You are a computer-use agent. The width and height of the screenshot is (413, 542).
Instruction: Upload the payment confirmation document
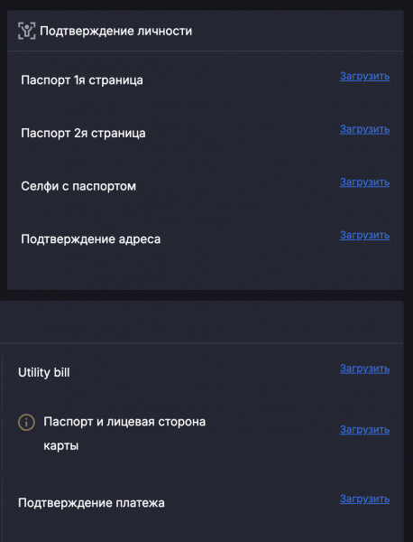pyautogui.click(x=364, y=499)
